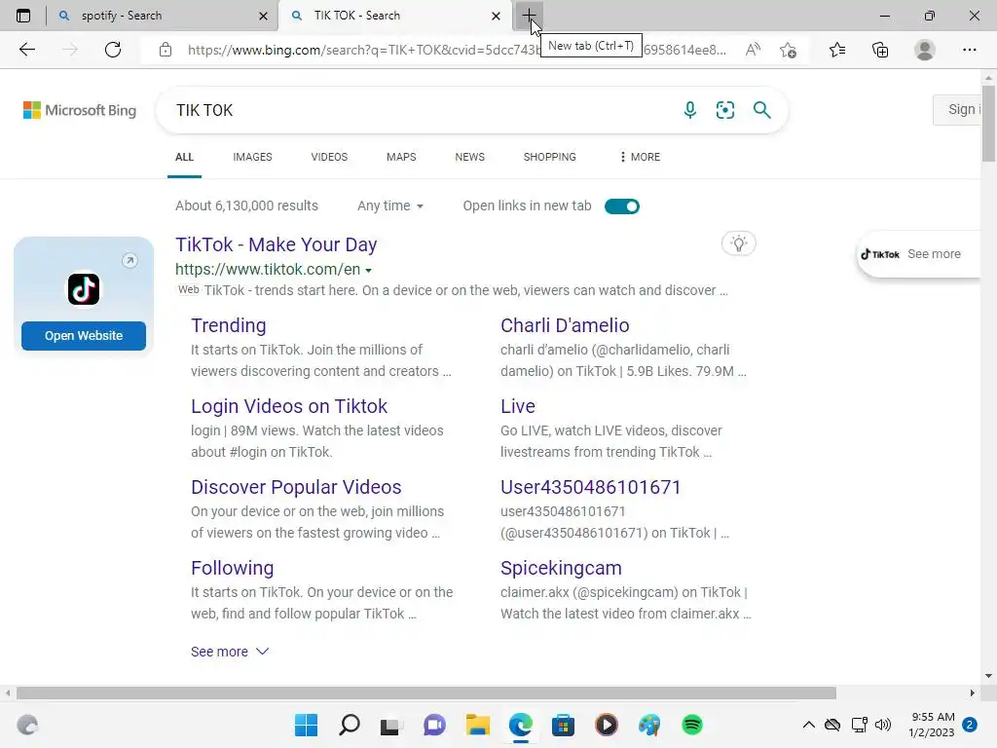The width and height of the screenshot is (997, 748).
Task: Open Collections panel
Action: point(880,50)
